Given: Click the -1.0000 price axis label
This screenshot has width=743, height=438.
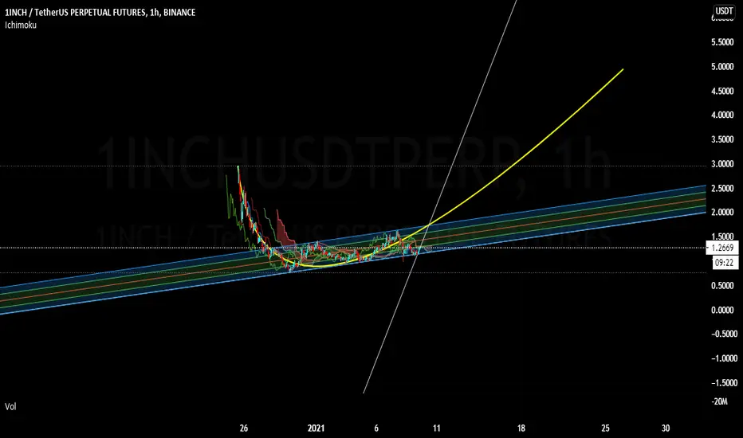Looking at the screenshot, I should point(724,358).
